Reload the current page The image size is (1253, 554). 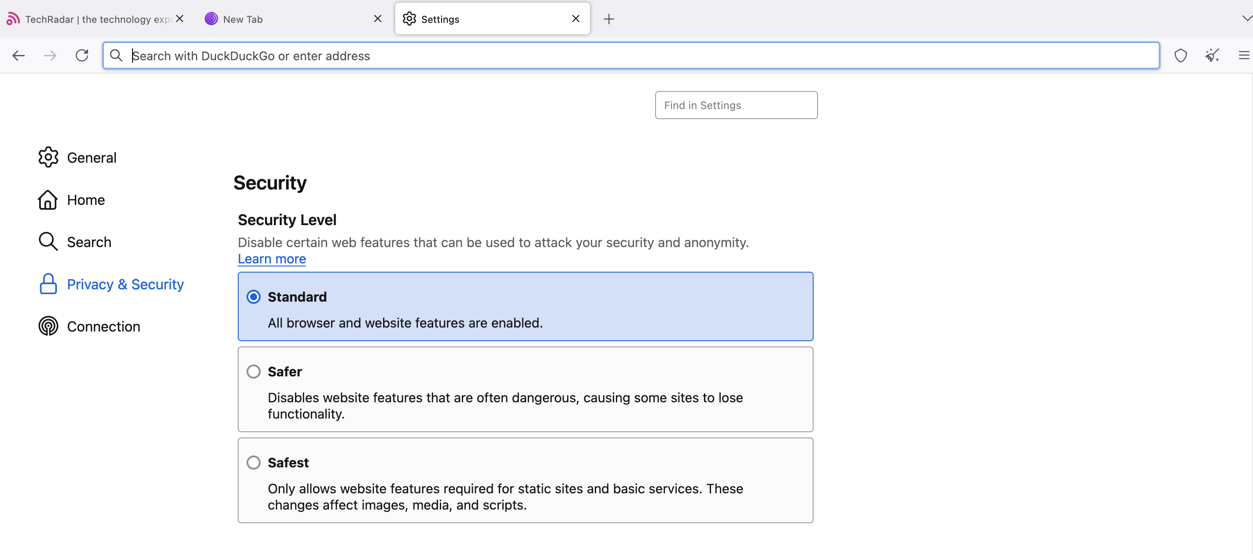(x=82, y=55)
